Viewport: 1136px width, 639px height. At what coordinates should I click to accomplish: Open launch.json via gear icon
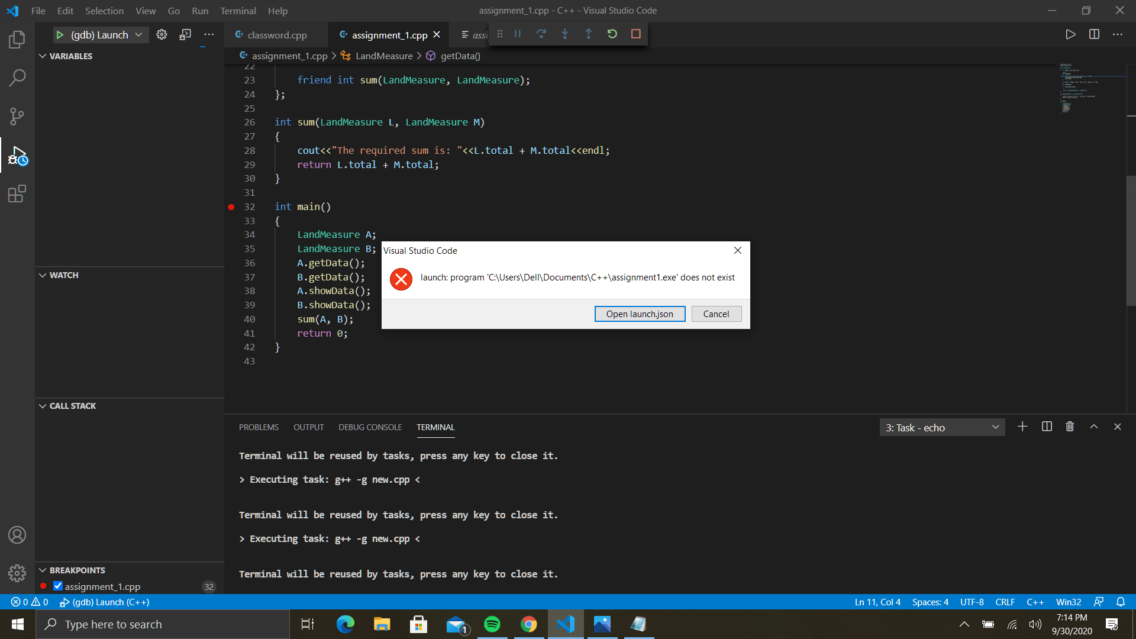pos(162,35)
